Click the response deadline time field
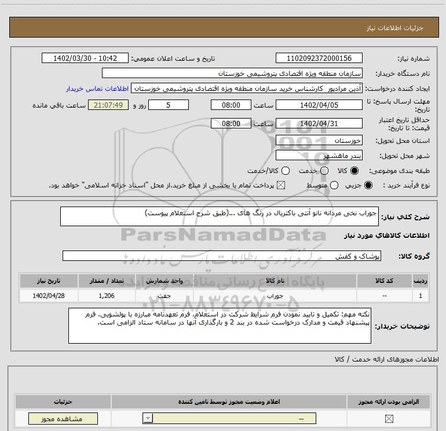This screenshot has width=446, height=431. 231,105
